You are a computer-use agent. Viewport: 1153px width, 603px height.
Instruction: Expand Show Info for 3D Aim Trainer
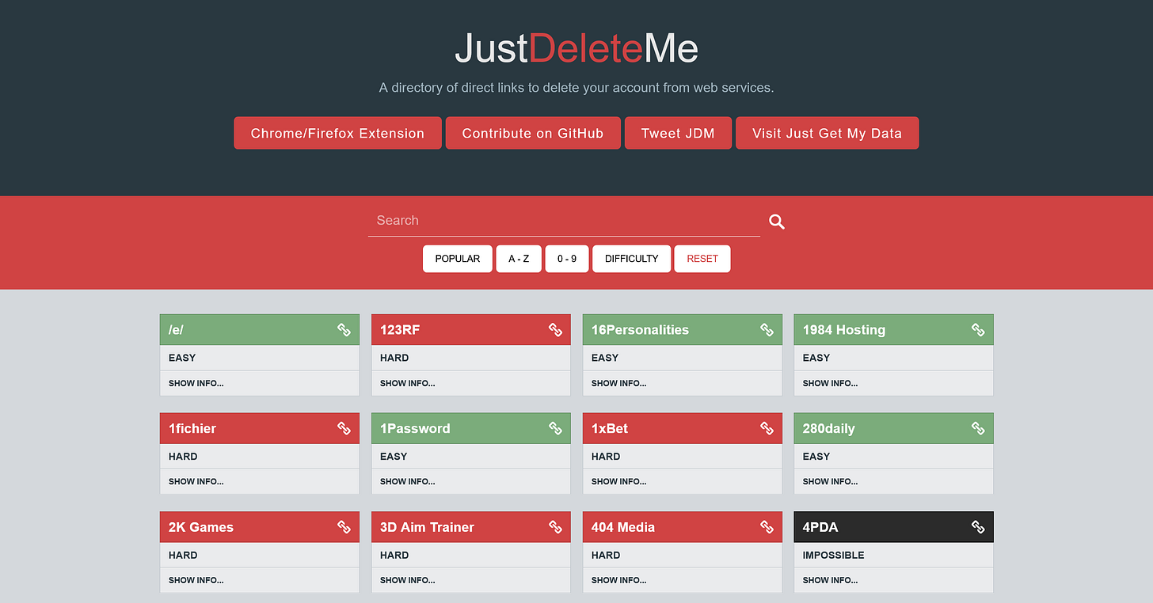[408, 580]
